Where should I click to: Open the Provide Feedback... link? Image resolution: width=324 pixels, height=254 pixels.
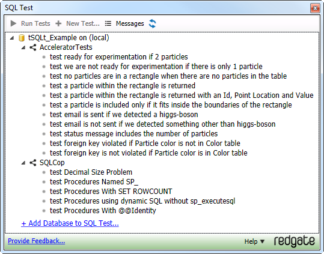36,241
